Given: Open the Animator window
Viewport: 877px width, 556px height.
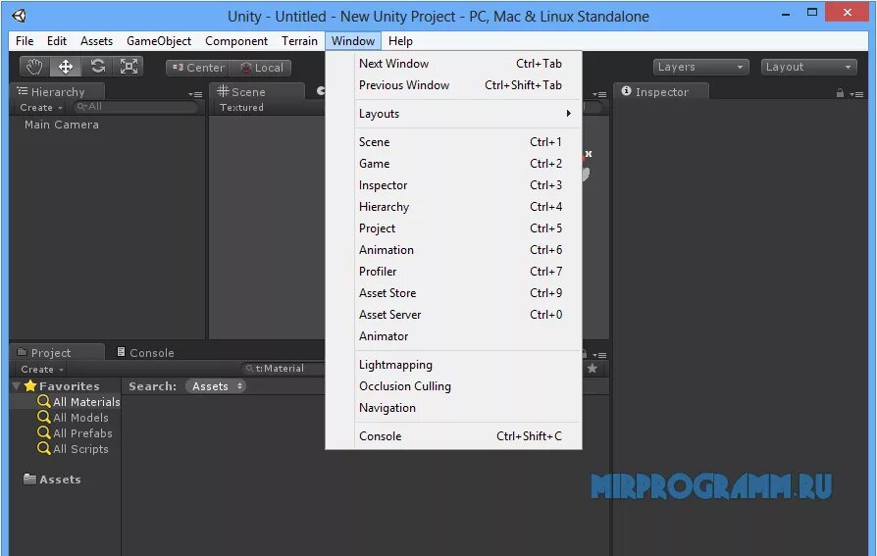Looking at the screenshot, I should pyautogui.click(x=453, y=336).
